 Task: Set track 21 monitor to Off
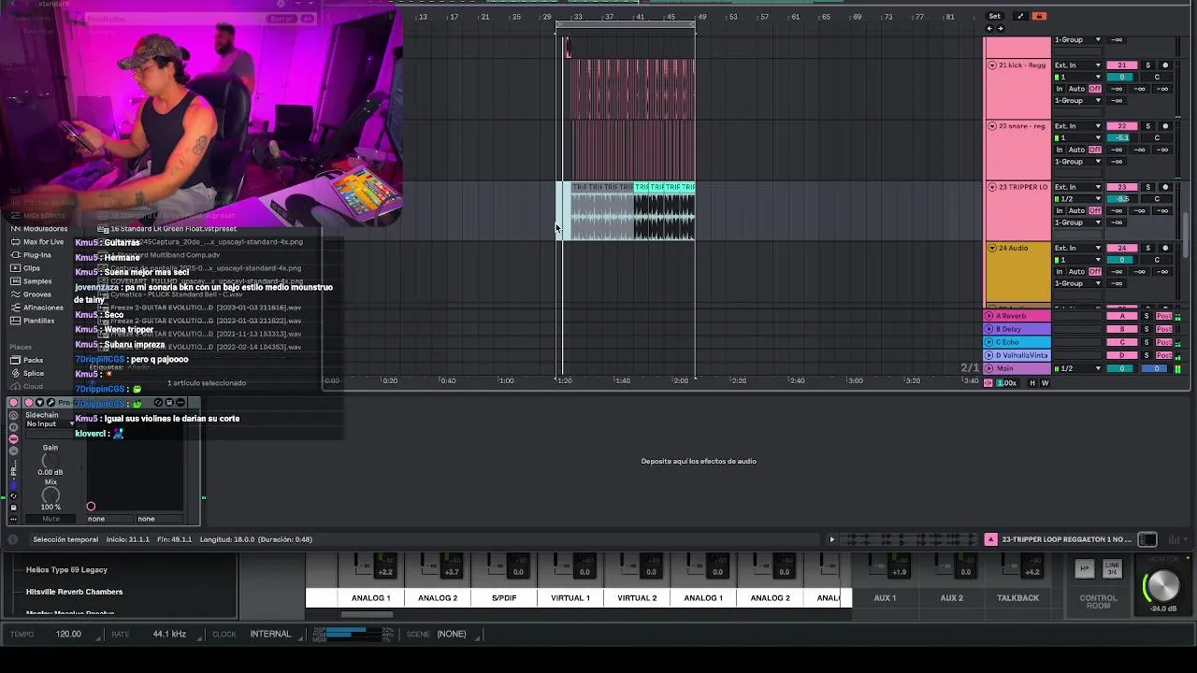click(1095, 89)
